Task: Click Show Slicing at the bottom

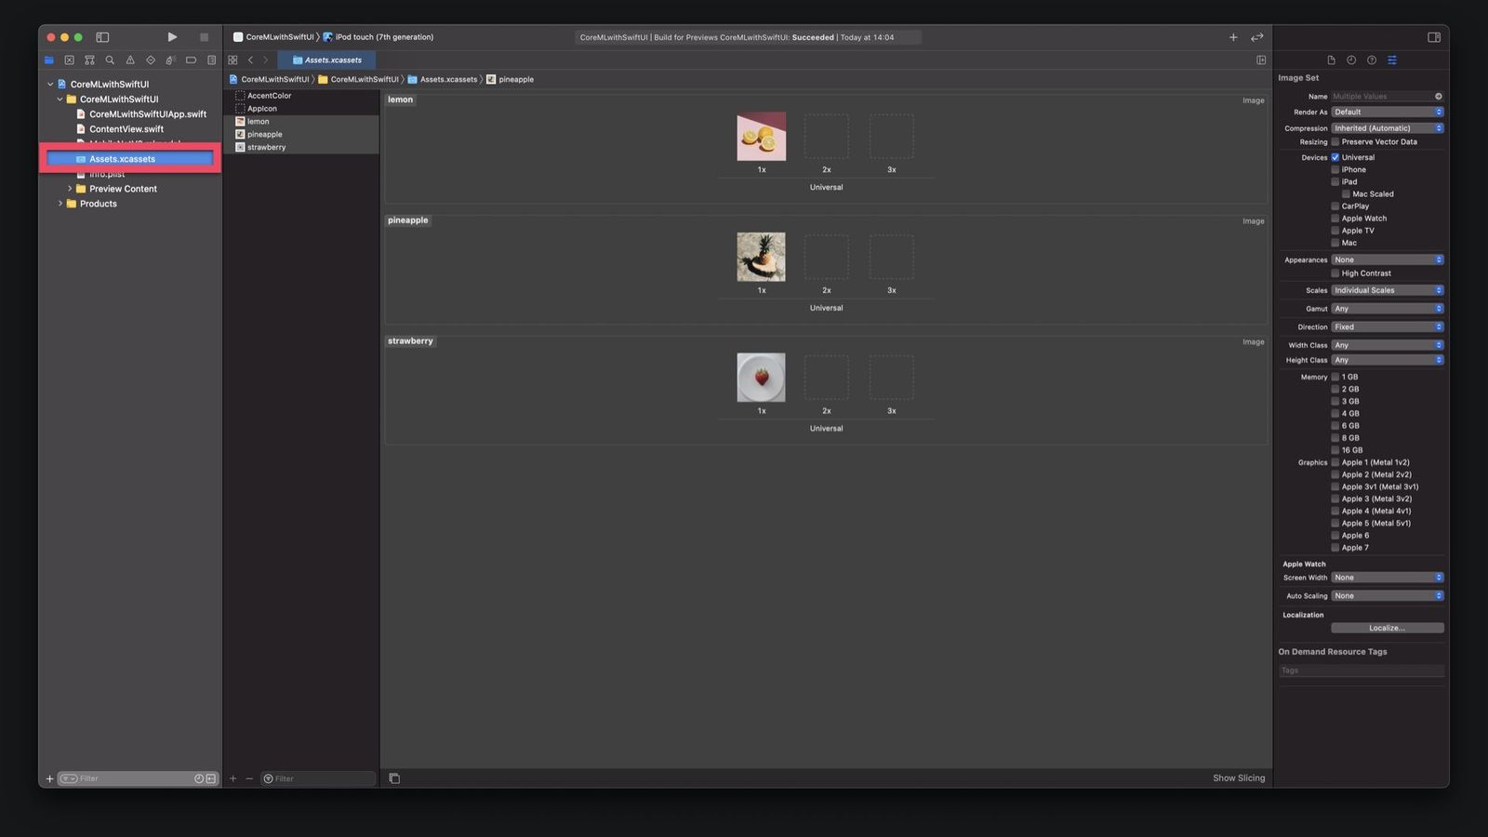Action: 1238,777
